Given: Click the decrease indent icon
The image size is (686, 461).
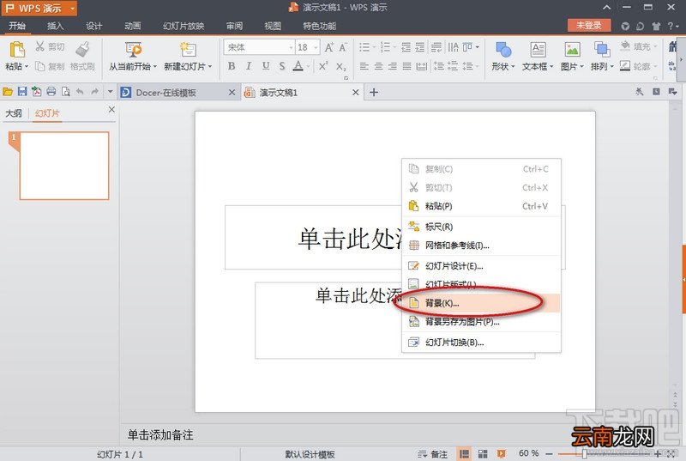Looking at the screenshot, I should tap(406, 47).
